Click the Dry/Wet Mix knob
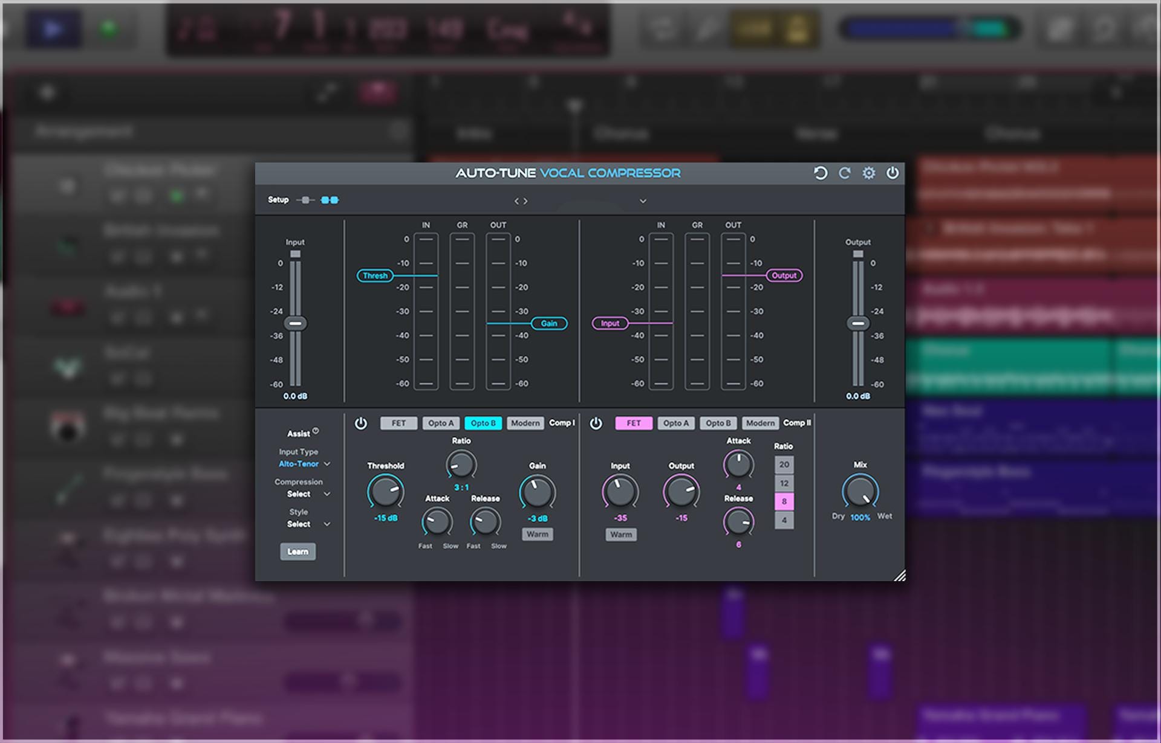The image size is (1161, 743). (860, 491)
